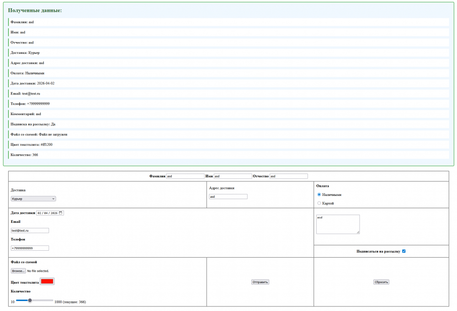Select the year 2026 in delivery date
Viewport: 457px width, 311px height.
coord(54,213)
